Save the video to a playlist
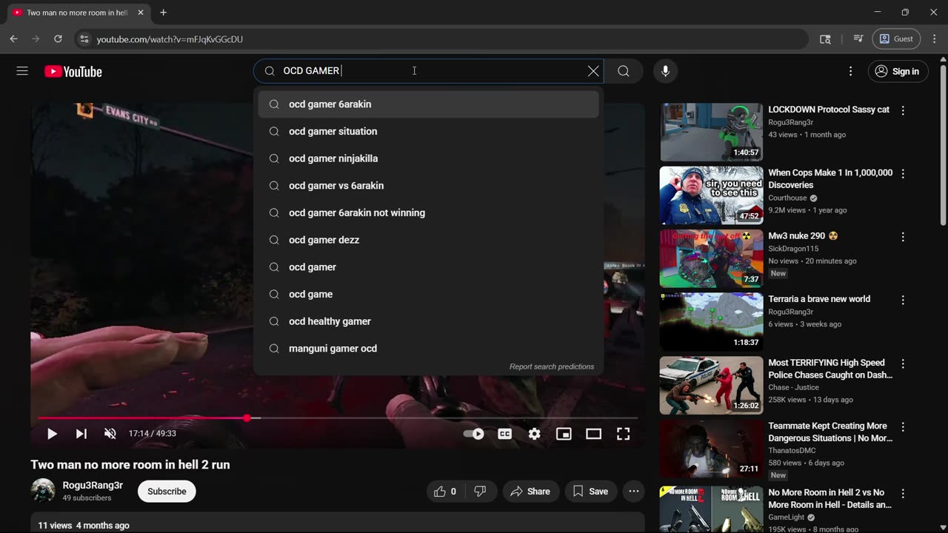The image size is (948, 533). click(x=590, y=492)
